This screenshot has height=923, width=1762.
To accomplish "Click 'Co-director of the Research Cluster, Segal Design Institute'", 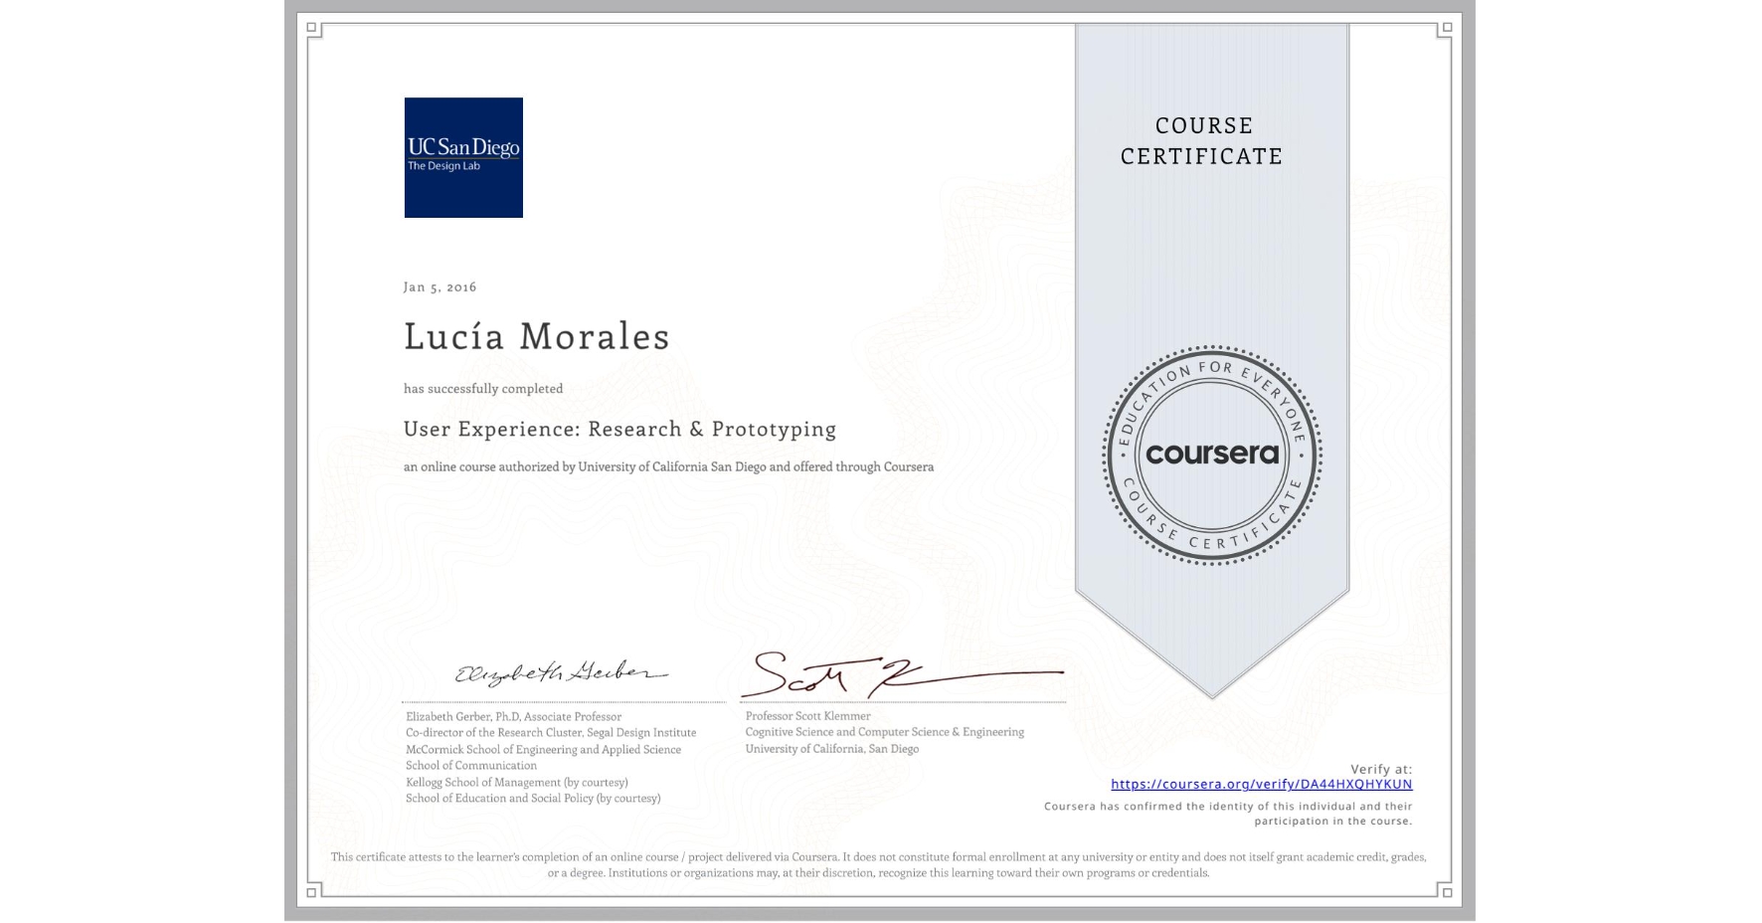I will (x=551, y=733).
